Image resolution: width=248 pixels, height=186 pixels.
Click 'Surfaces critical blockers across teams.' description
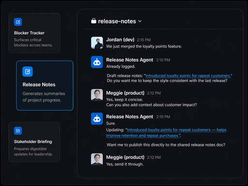coord(33,43)
